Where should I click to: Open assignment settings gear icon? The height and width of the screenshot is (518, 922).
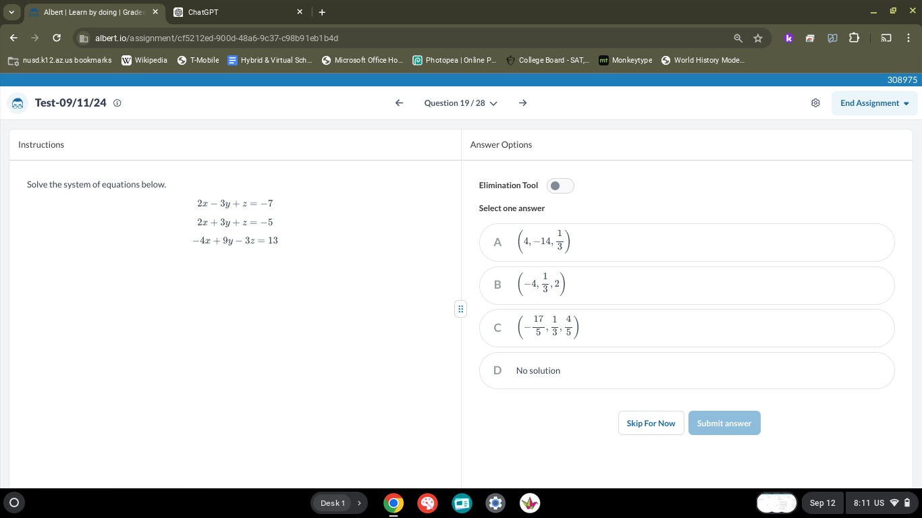pyautogui.click(x=815, y=103)
